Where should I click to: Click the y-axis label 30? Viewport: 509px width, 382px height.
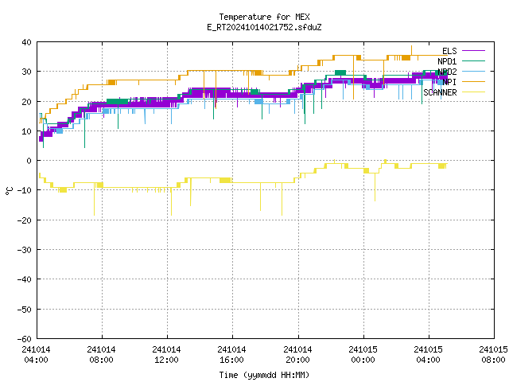pos(26,72)
